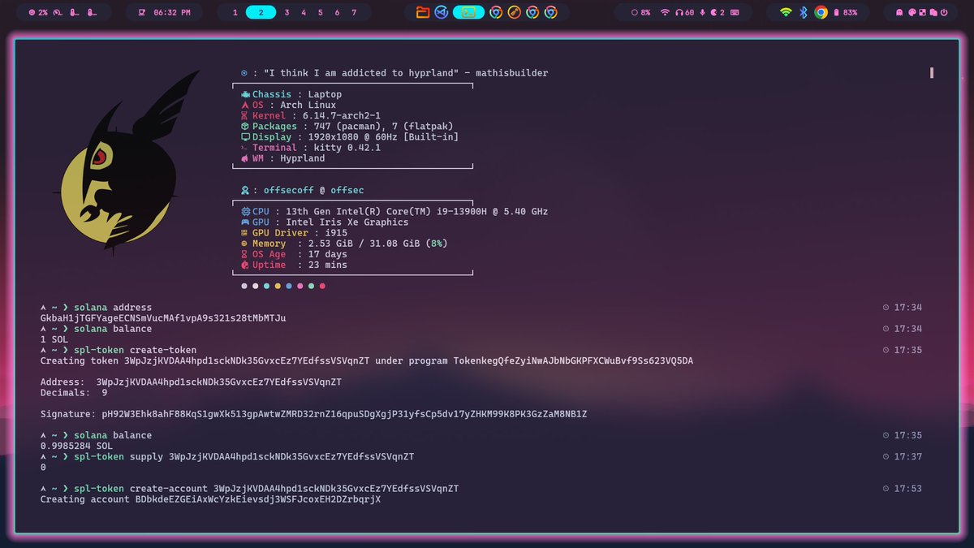Click the Display 1920x1080 line
The width and height of the screenshot is (974, 548).
click(x=350, y=137)
